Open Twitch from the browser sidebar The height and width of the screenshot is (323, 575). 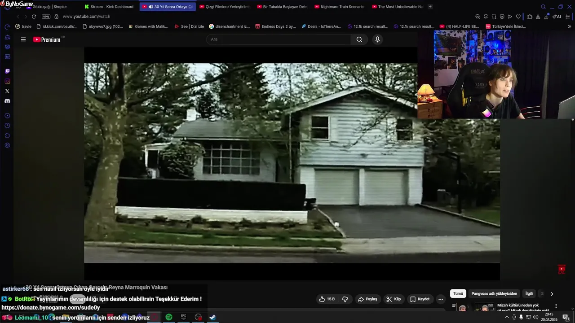[x=7, y=71]
